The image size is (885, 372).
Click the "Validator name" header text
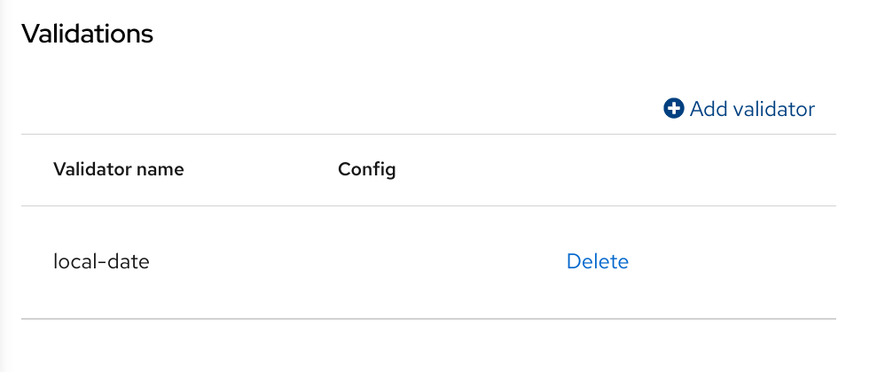(119, 169)
